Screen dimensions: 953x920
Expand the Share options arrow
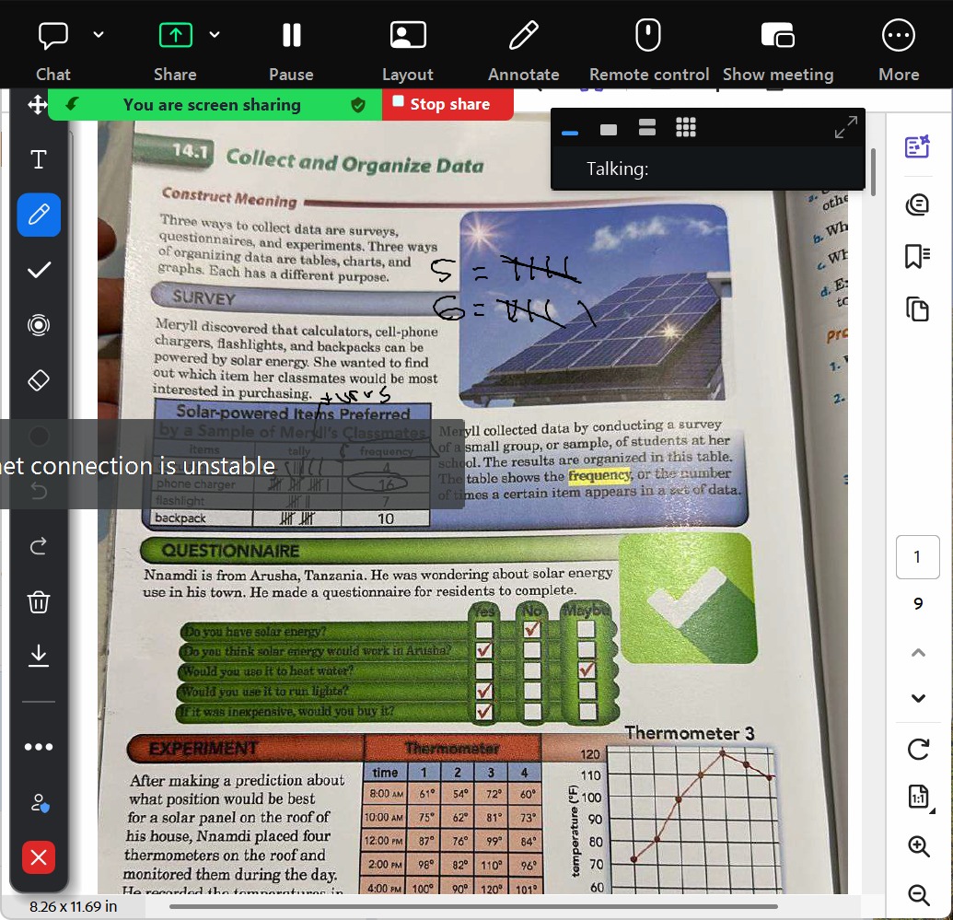(215, 35)
